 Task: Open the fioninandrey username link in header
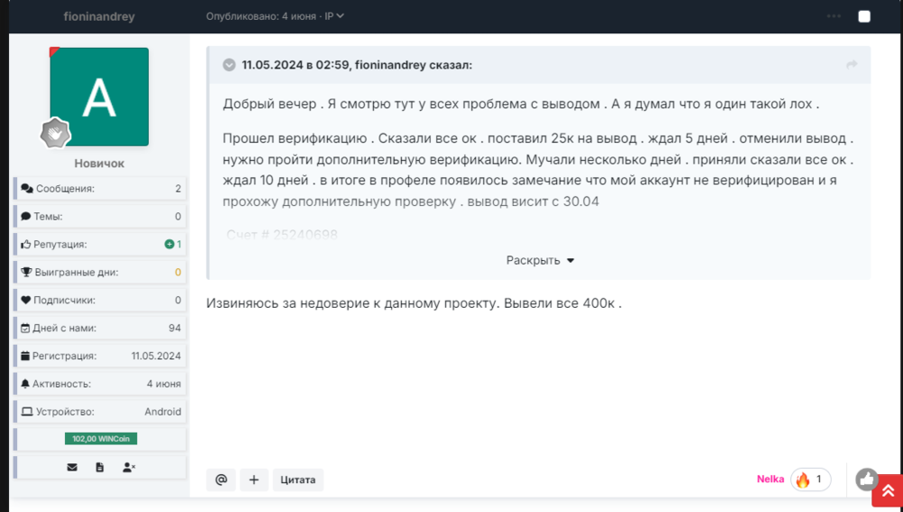98,16
